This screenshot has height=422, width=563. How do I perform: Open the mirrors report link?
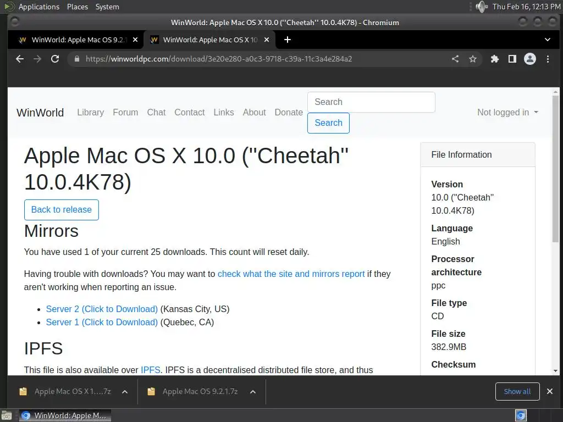291,274
